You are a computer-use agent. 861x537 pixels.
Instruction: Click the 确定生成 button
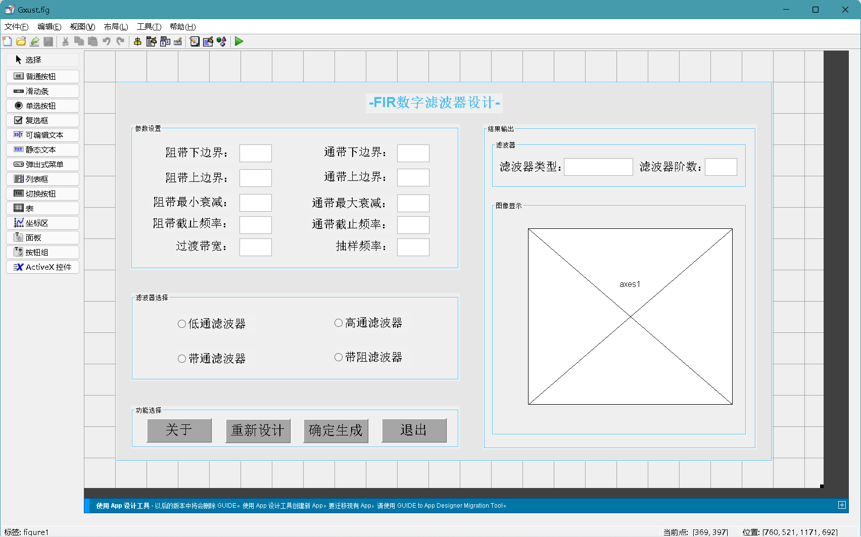click(336, 430)
